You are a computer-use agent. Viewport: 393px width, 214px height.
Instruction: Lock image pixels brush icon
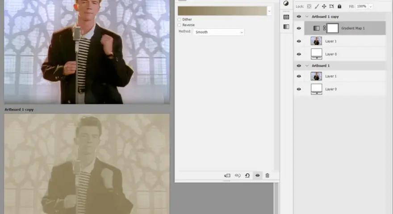(317, 7)
